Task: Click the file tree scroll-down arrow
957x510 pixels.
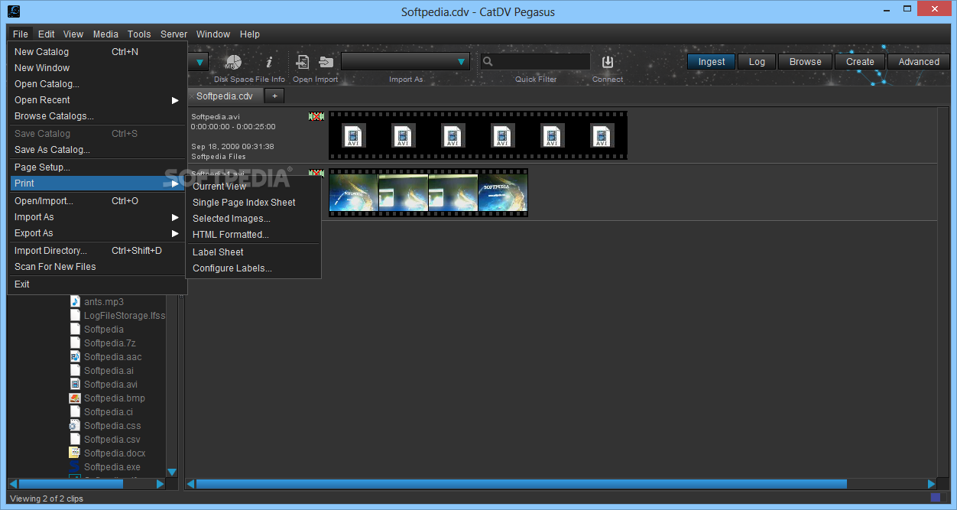Action: pyautogui.click(x=172, y=472)
